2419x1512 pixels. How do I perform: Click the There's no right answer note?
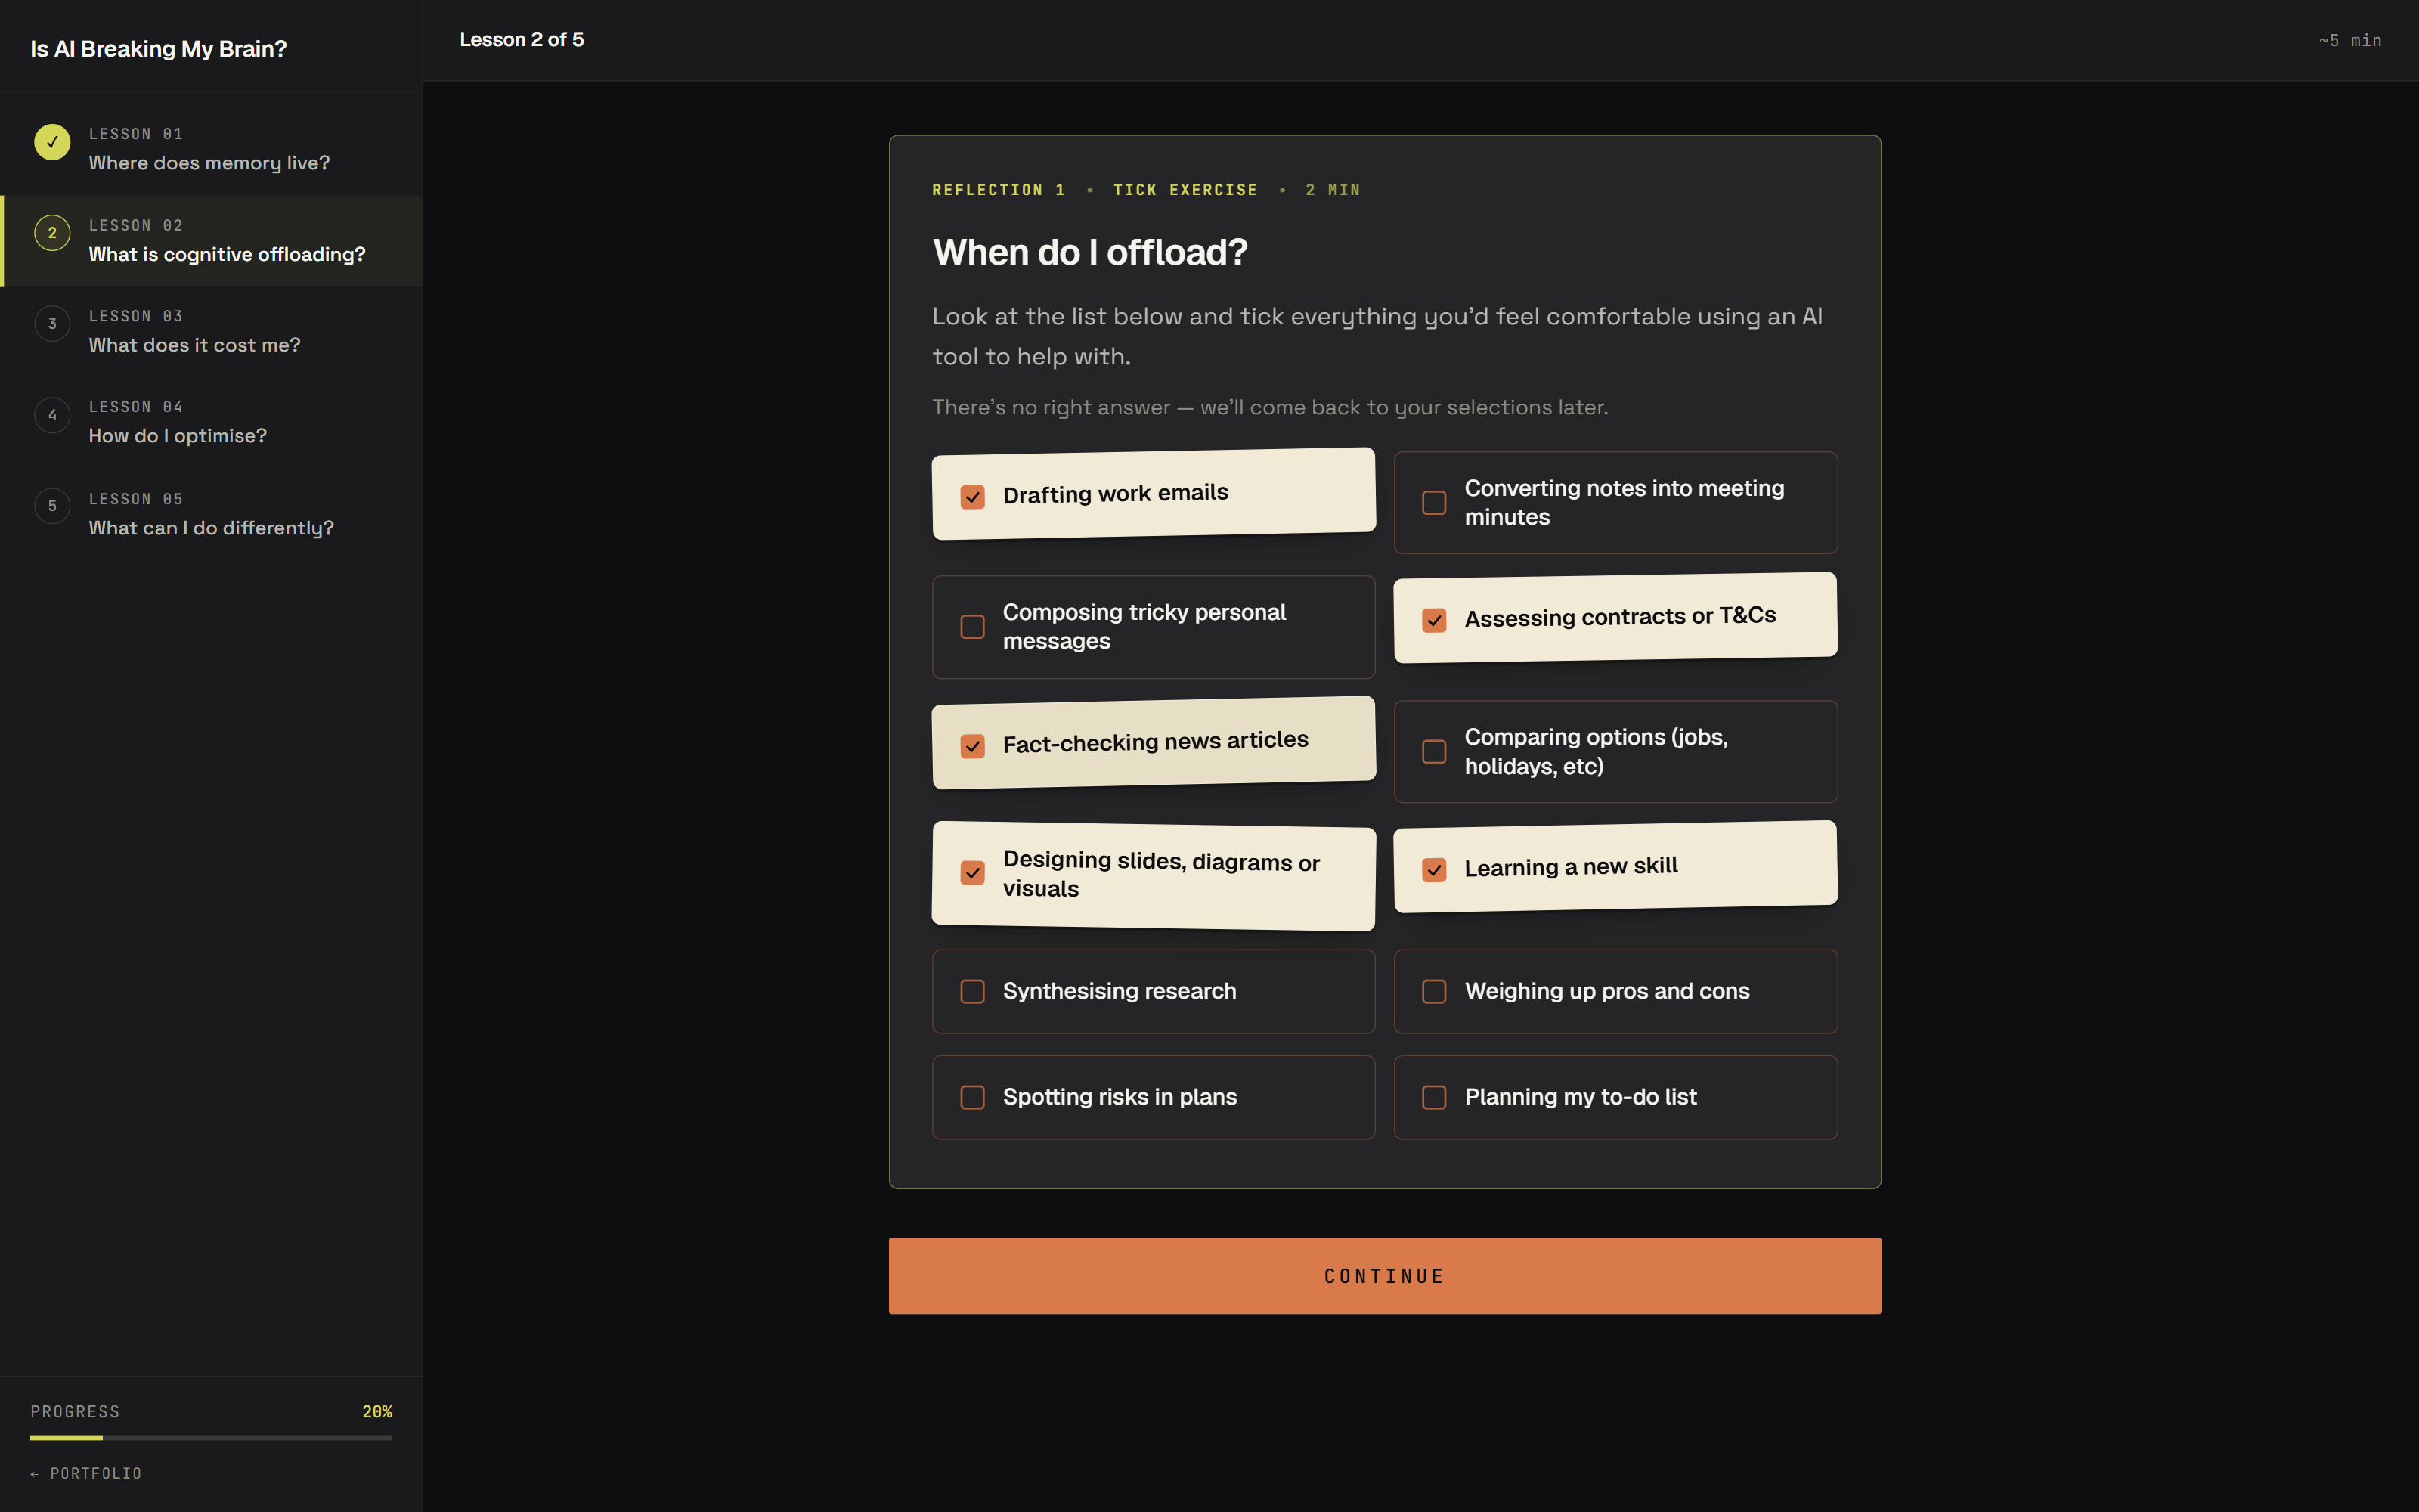tap(1269, 407)
